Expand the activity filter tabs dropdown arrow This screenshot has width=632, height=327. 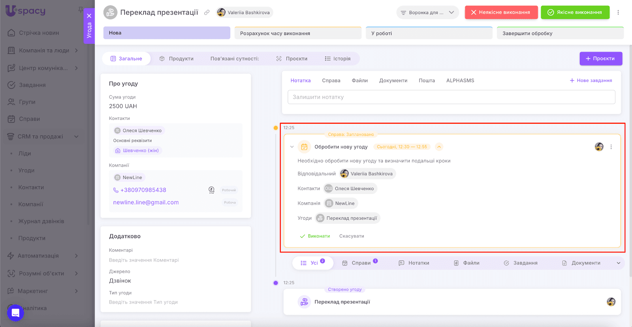tap(618, 263)
